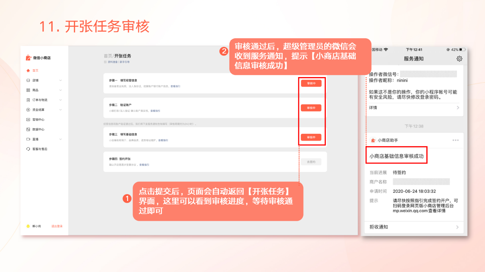Click the 直播 camera icon in sidebar
Image resolution: width=485 pixels, height=272 pixels.
(x=28, y=139)
